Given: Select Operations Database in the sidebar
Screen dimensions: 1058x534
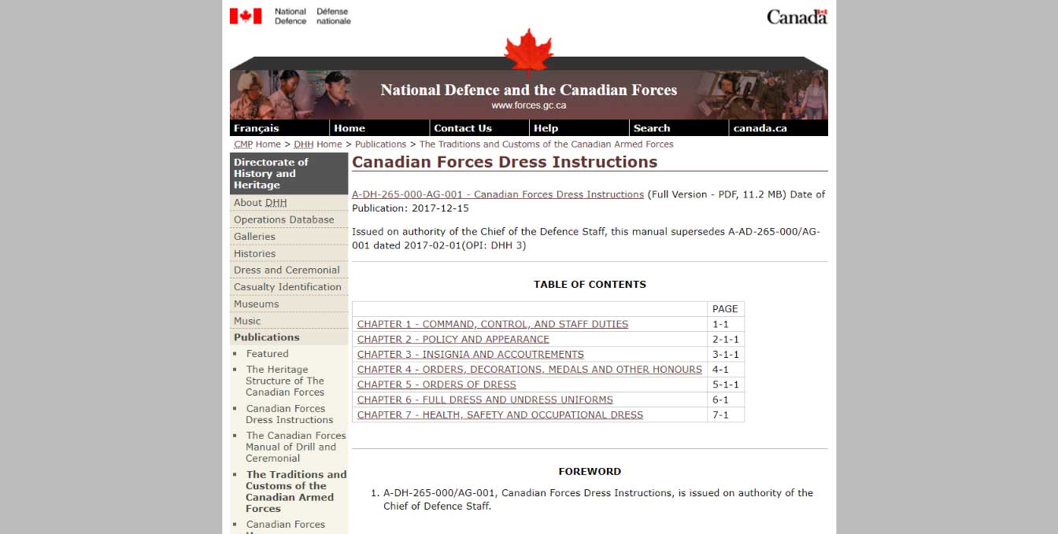Looking at the screenshot, I should (283, 219).
